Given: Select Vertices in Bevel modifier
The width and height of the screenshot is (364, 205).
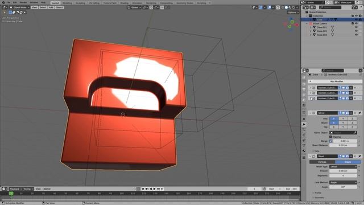Looking at the screenshot, I should click(x=322, y=162).
